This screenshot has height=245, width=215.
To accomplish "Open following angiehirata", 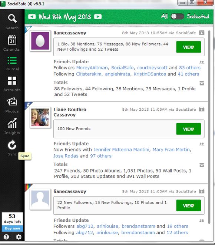I will pyautogui.click(x=118, y=74).
